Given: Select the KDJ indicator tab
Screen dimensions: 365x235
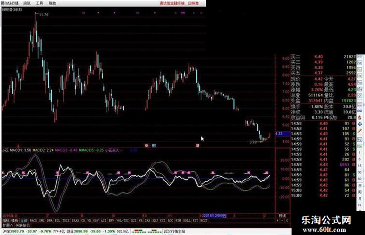Looking at the screenshot, I should (155, 220).
